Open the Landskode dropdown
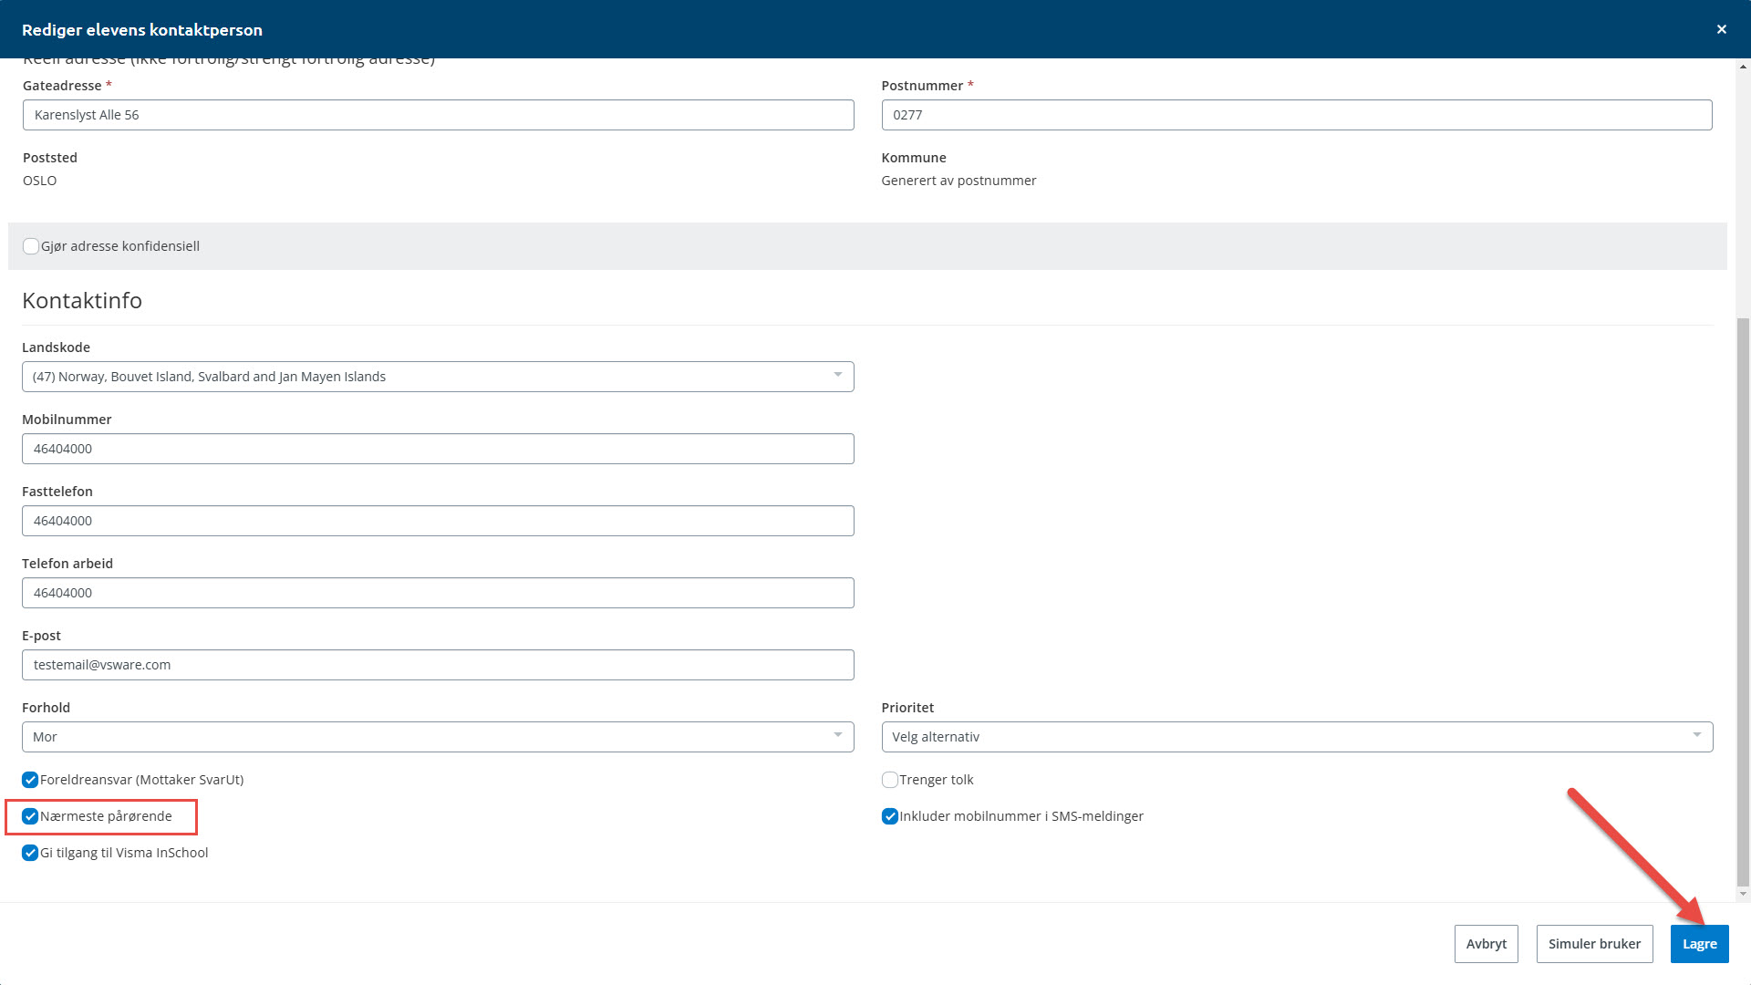 438,377
